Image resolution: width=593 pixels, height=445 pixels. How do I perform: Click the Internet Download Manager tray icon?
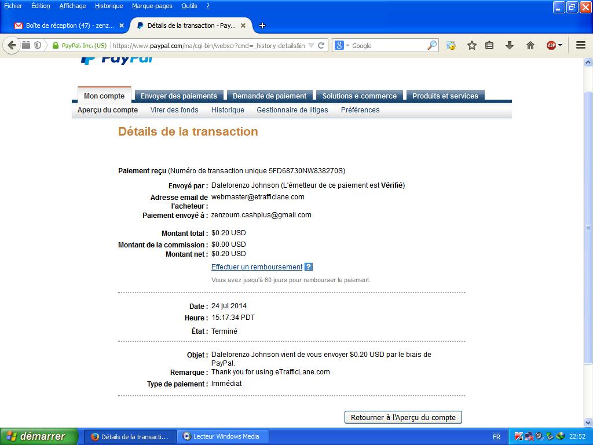560,437
